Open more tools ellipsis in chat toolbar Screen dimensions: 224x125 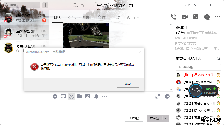(104, 96)
